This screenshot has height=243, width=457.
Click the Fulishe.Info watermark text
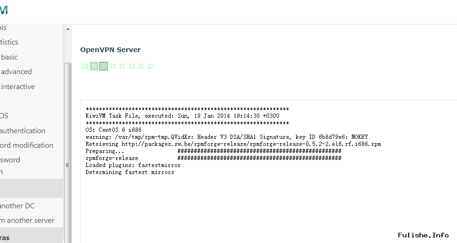423,235
